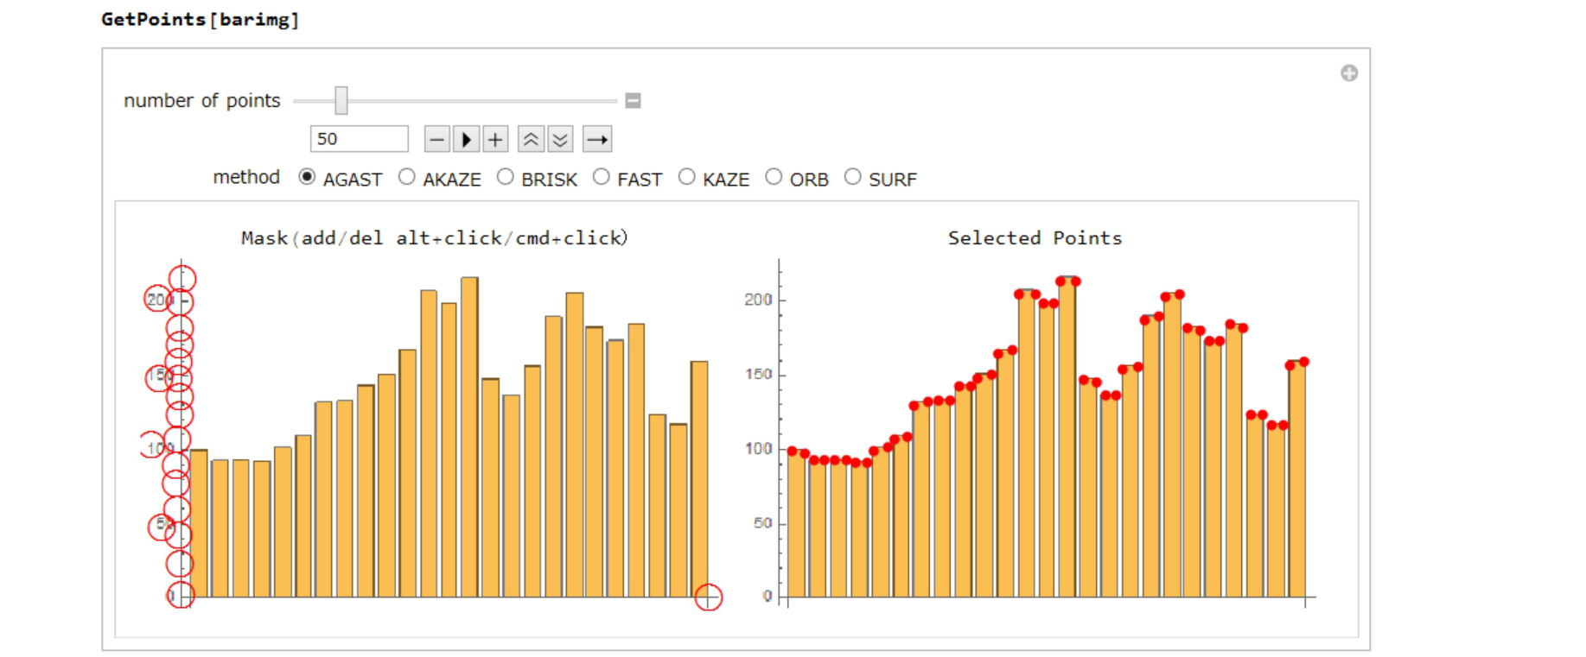The height and width of the screenshot is (657, 1586).
Task: Click the 'method' label
Action: click(246, 177)
